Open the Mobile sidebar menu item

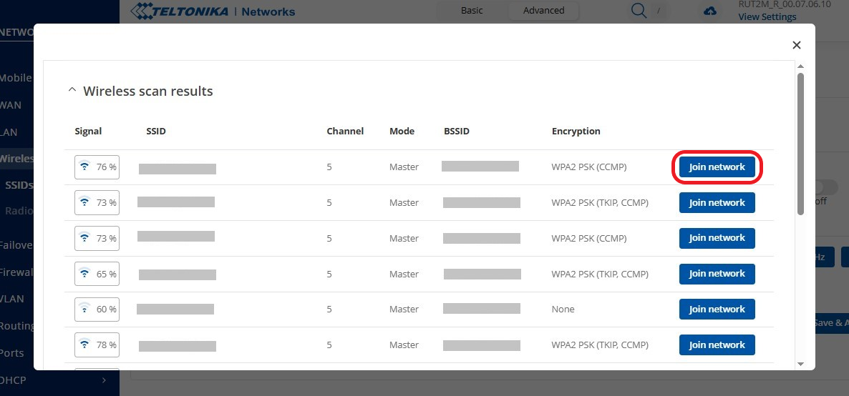[x=16, y=78]
